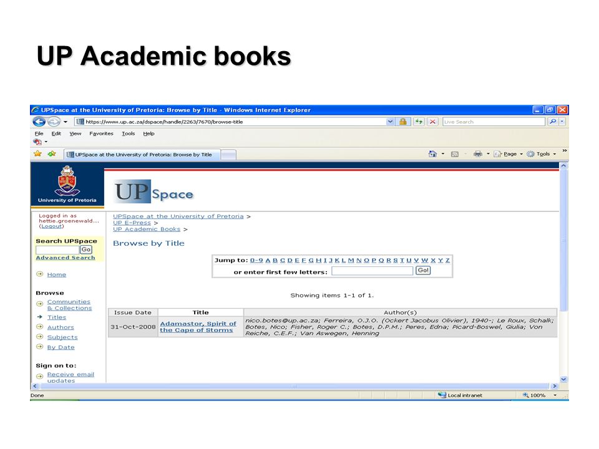599x449 pixels.
Task: Expand the command bar overflow chevron
Action: [564, 151]
